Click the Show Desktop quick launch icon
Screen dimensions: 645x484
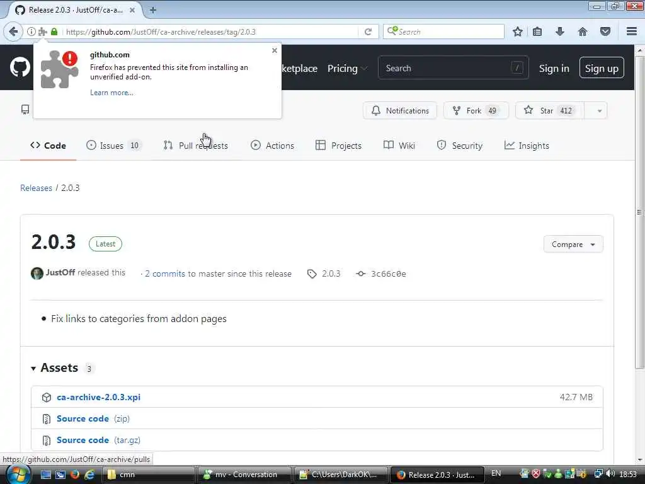[45, 475]
